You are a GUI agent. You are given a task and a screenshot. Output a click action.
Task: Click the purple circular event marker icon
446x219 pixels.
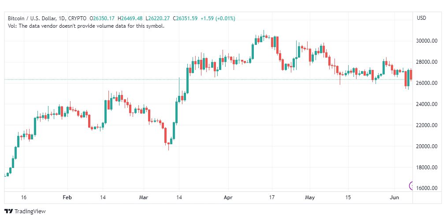(411, 186)
